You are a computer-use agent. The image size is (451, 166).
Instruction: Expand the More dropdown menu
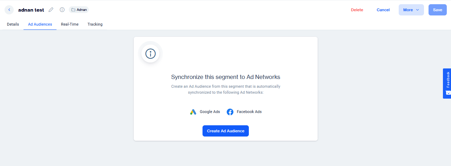[x=411, y=10]
